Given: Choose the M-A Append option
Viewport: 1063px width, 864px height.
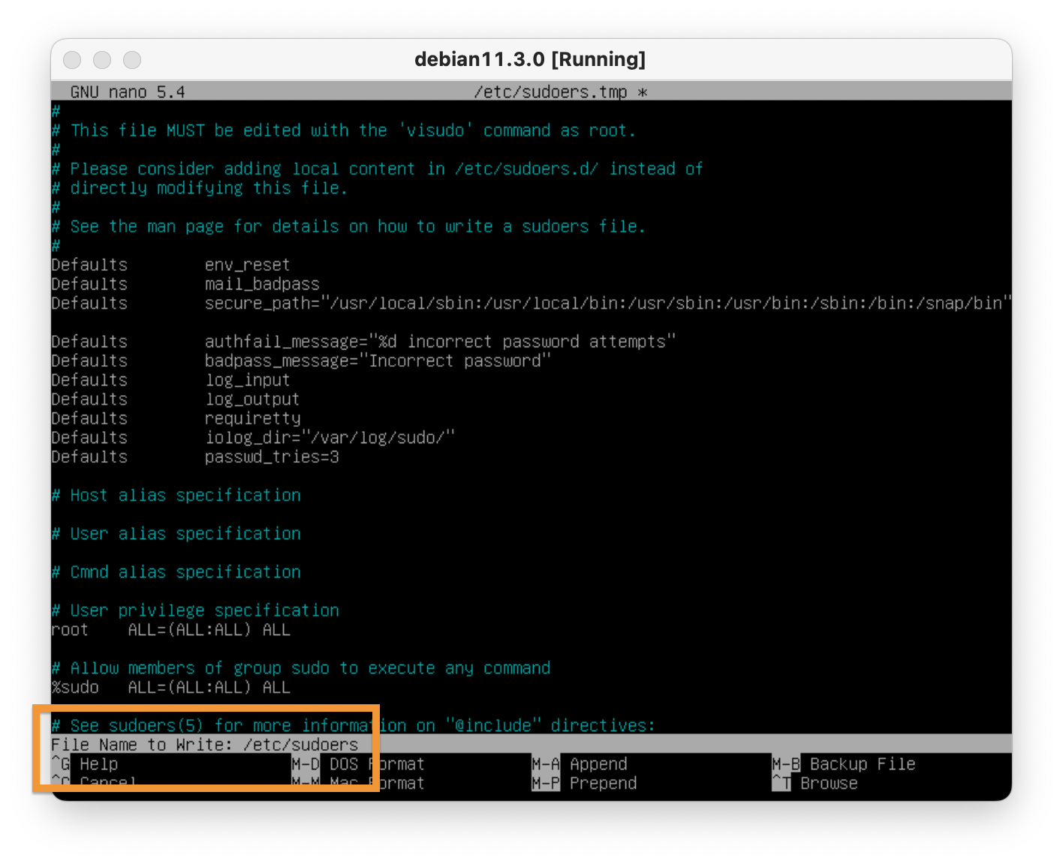Looking at the screenshot, I should click(580, 764).
